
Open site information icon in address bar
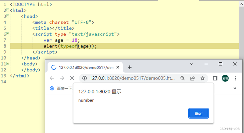(84, 78)
